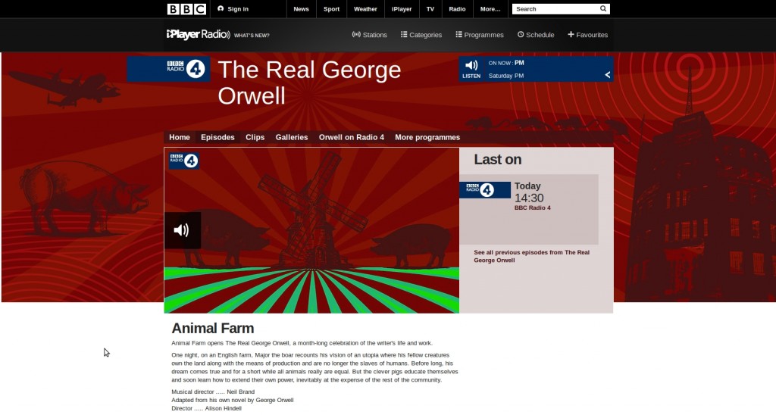The height and width of the screenshot is (415, 776).
Task: Click the iPlayer Radio logo
Action: tap(198, 35)
